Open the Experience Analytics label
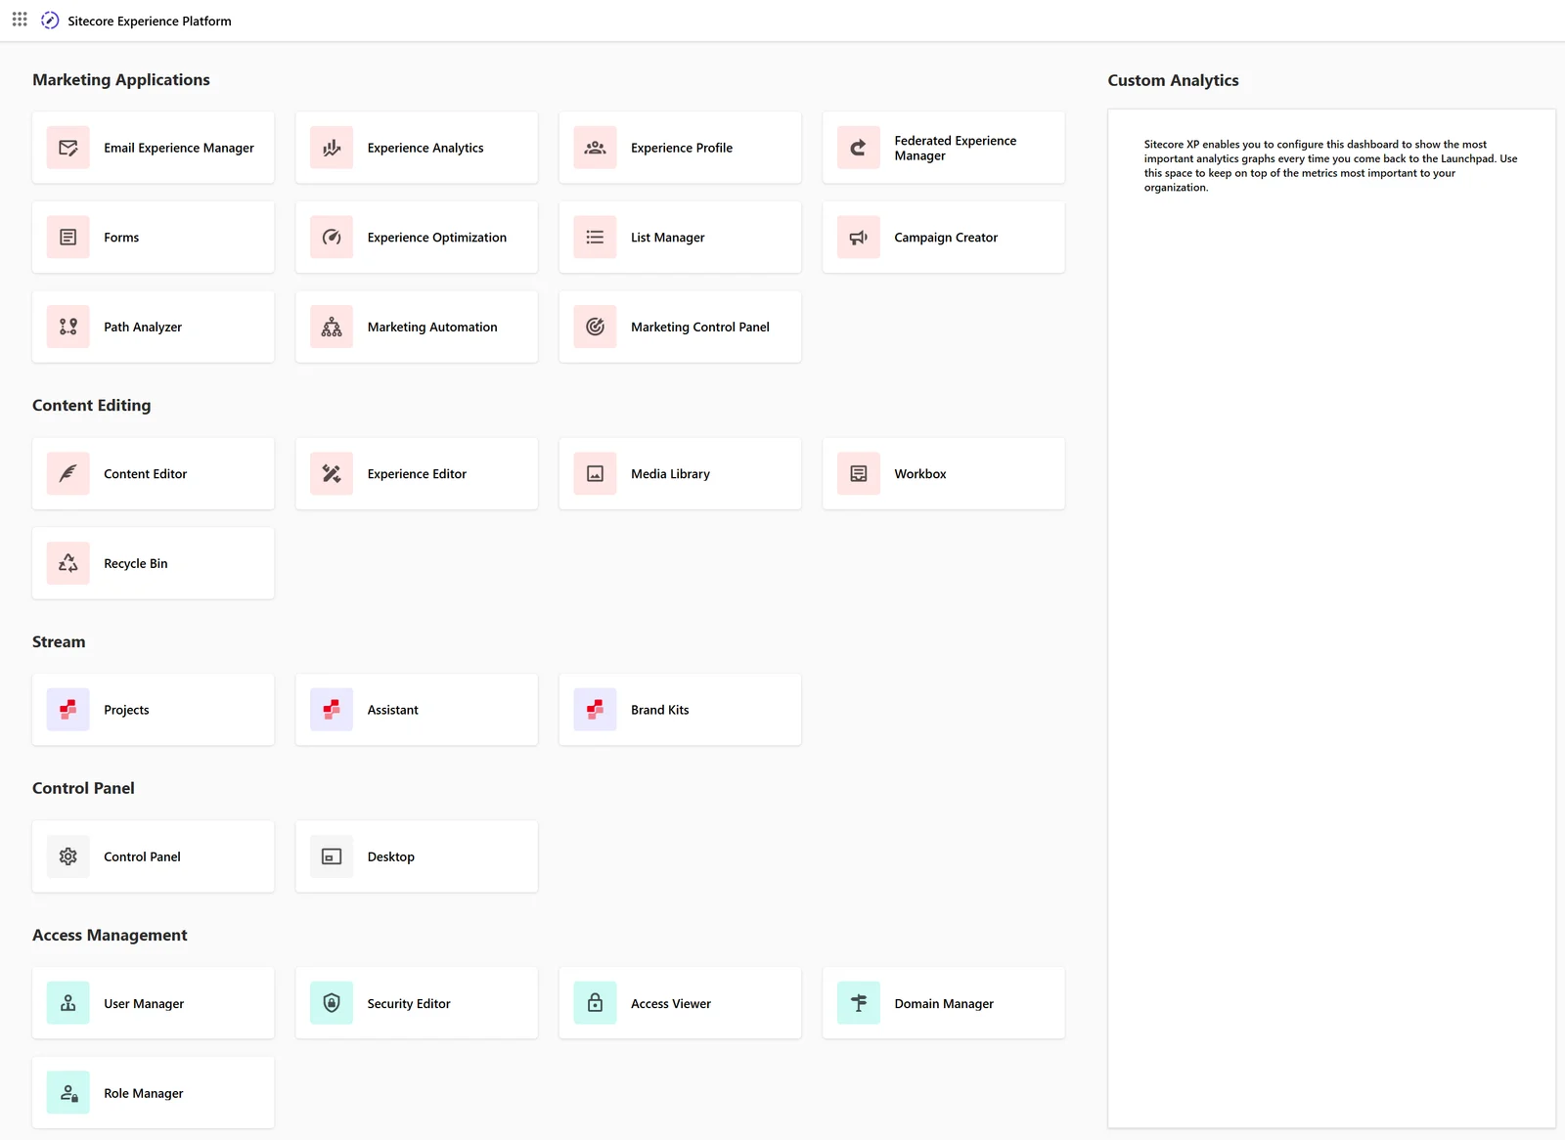This screenshot has width=1565, height=1140. (x=425, y=148)
